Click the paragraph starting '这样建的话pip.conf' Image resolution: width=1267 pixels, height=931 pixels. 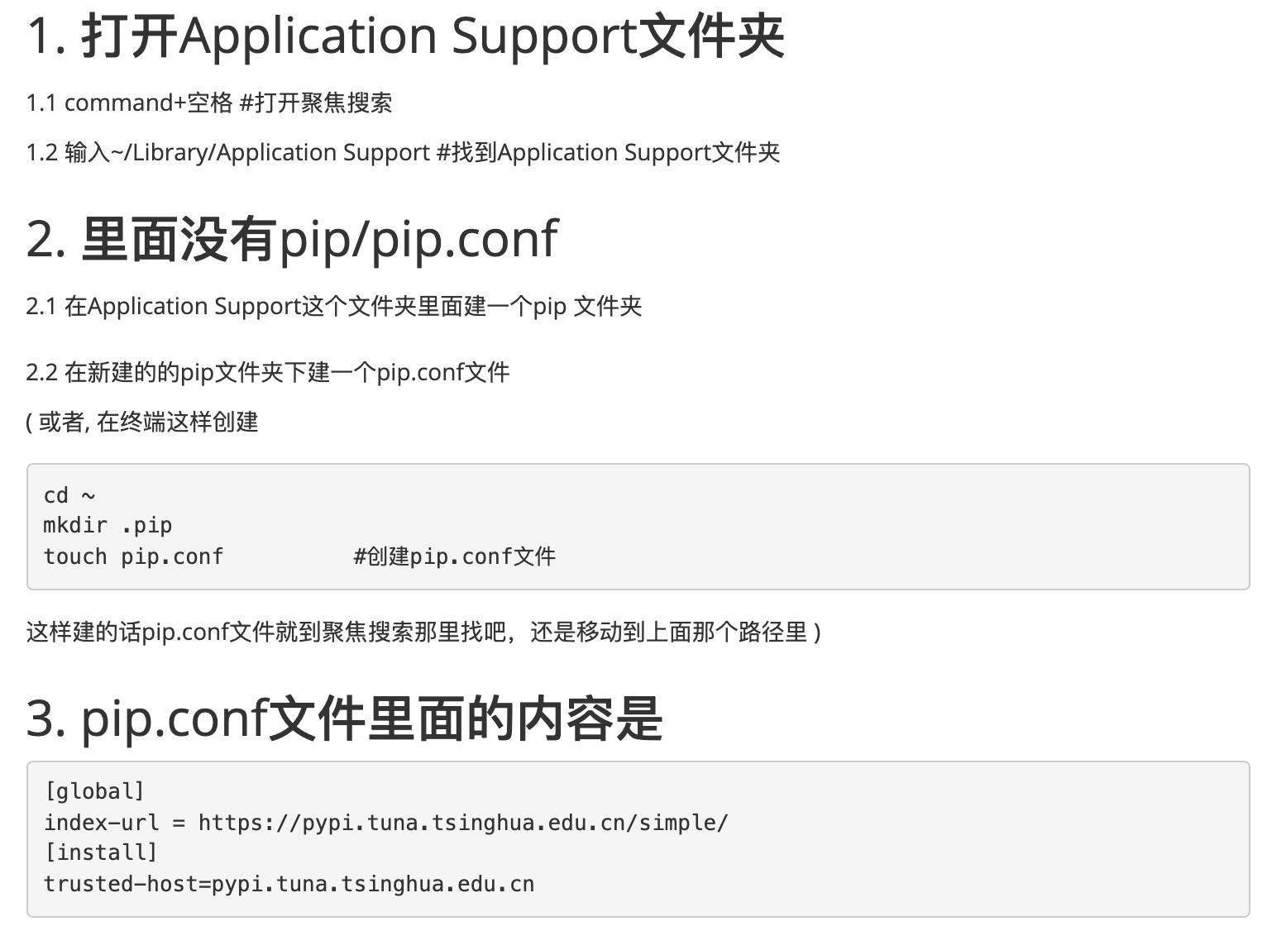click(x=423, y=633)
